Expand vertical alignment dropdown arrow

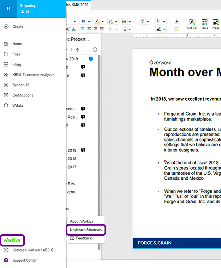[x=148, y=22]
